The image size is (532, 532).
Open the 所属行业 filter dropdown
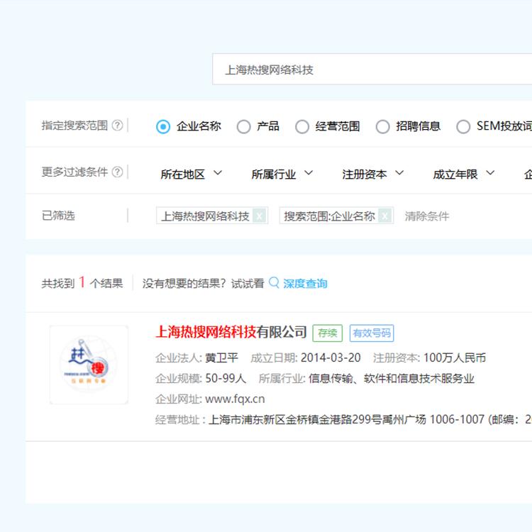click(282, 174)
